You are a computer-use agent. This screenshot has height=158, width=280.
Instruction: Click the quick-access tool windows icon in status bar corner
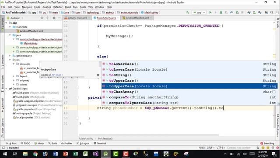point(3,147)
